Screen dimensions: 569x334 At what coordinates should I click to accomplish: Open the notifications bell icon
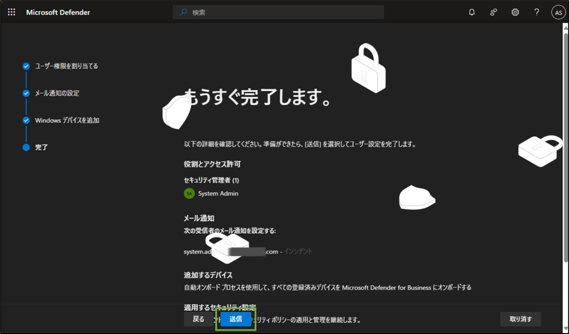(472, 12)
